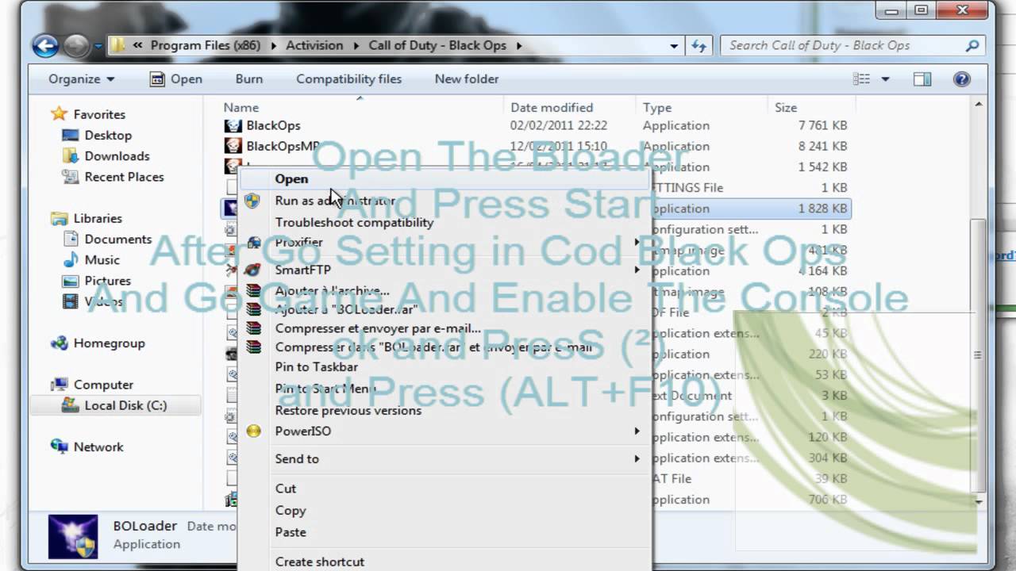Open the Videos library in sidebar

[x=103, y=301]
